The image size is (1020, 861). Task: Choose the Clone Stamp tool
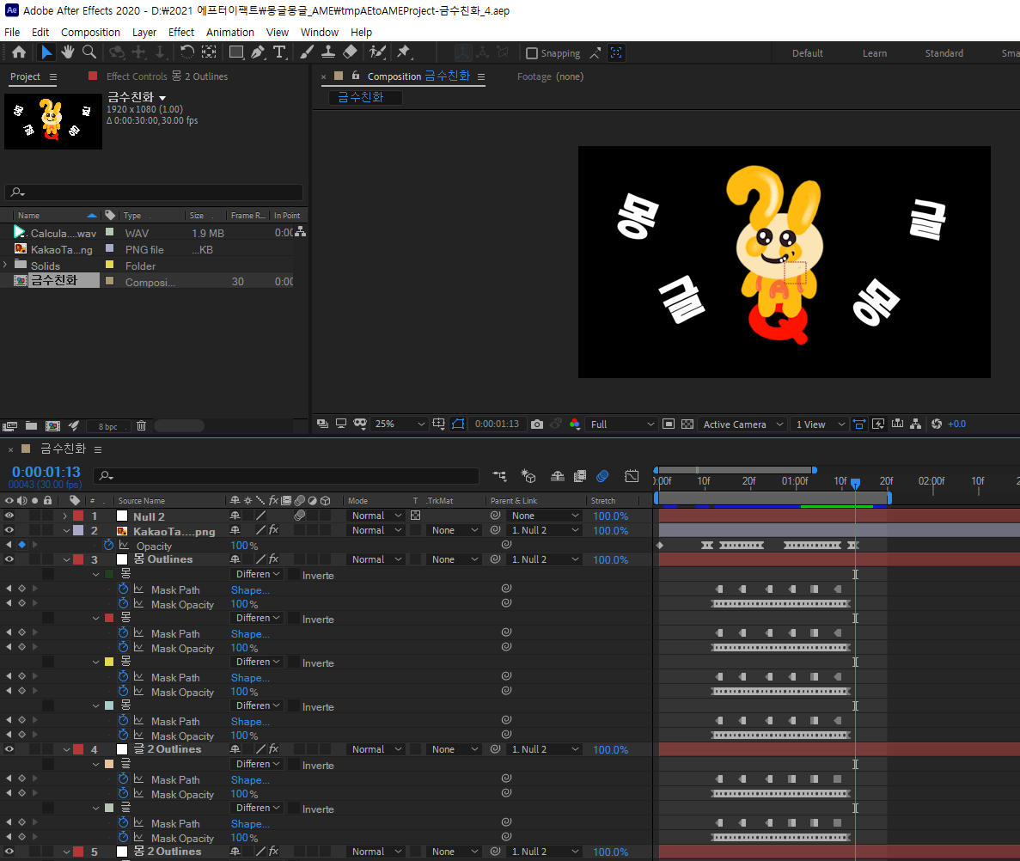pos(328,52)
